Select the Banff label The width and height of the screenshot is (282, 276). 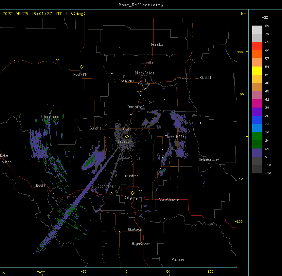41,186
